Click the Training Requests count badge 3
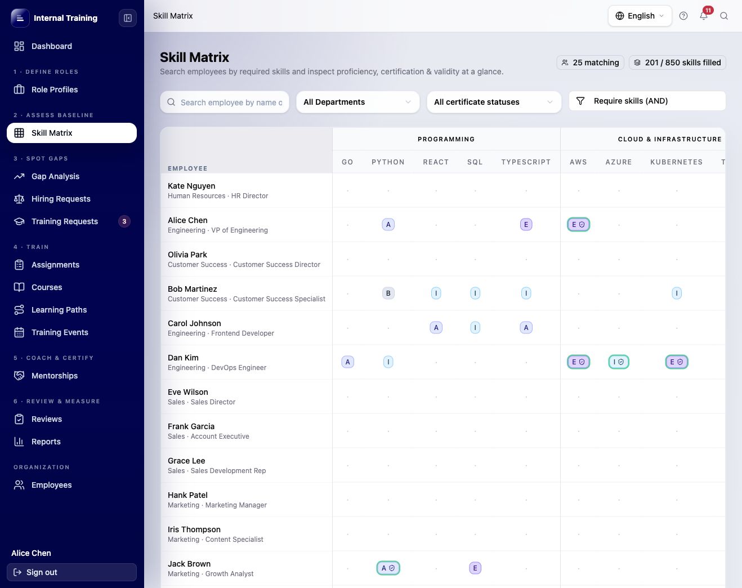The image size is (742, 588). click(124, 221)
